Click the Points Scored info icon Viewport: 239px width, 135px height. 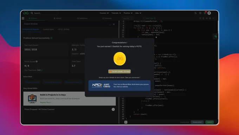point(37,61)
